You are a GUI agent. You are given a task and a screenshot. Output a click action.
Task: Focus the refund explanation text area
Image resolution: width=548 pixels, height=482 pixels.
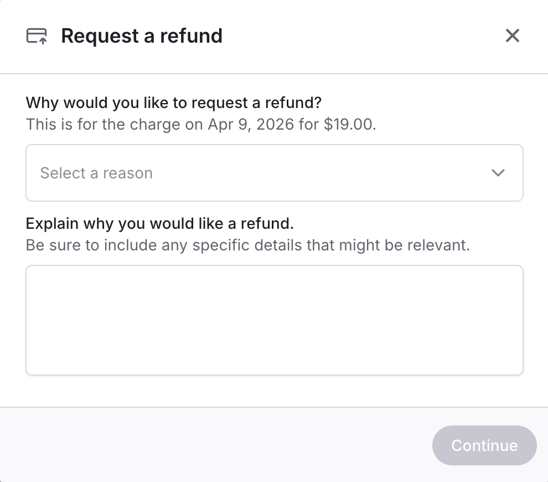point(274,320)
